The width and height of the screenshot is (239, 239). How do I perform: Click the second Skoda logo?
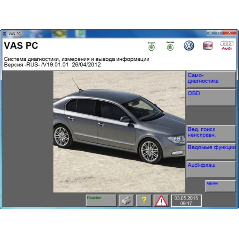(x=170, y=46)
